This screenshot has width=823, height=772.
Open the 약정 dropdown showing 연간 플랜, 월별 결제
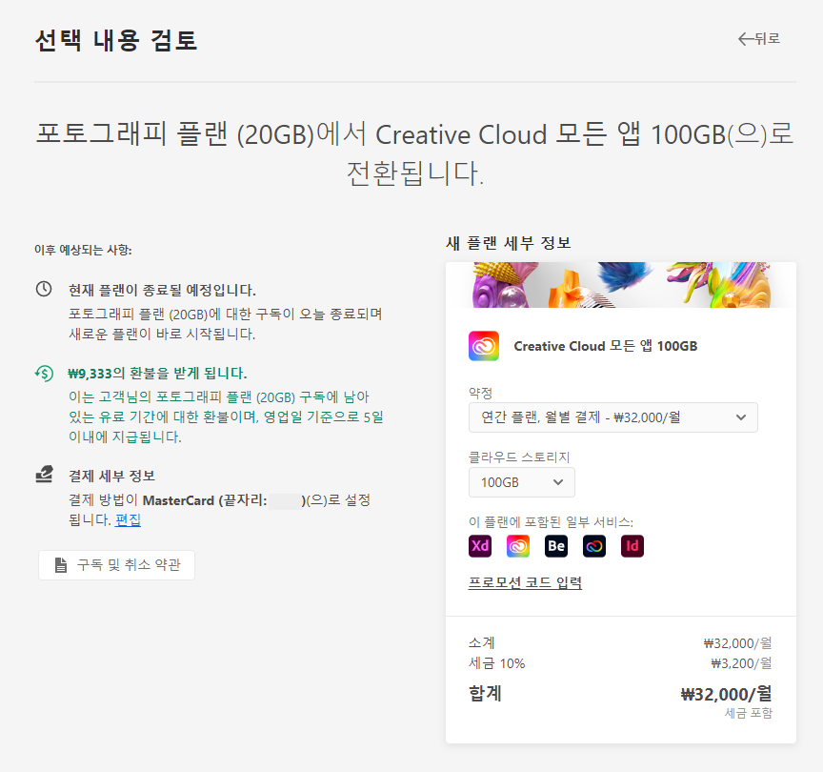(613, 417)
